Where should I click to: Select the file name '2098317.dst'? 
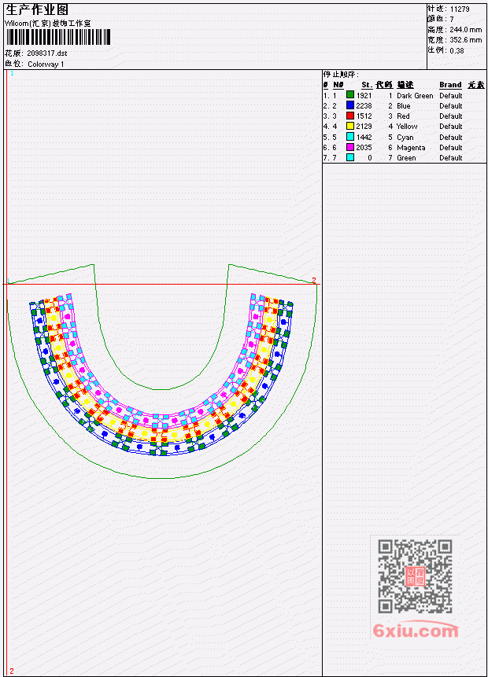pyautogui.click(x=47, y=53)
